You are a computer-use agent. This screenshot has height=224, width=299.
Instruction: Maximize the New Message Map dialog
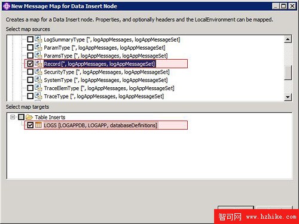click(x=283, y=6)
